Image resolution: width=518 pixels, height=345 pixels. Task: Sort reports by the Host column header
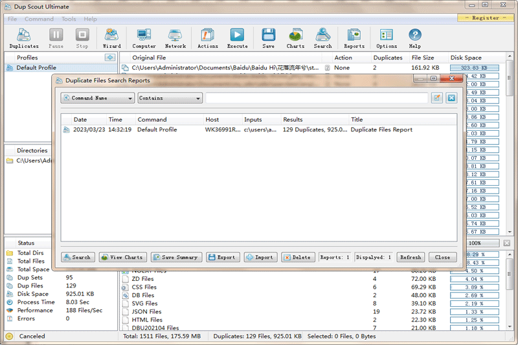click(212, 120)
